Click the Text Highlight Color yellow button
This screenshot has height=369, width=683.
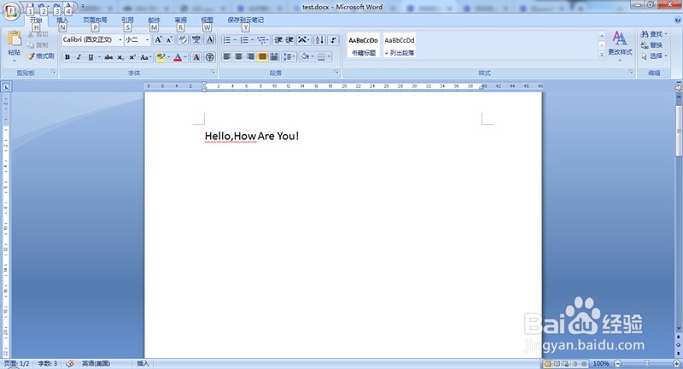click(161, 57)
